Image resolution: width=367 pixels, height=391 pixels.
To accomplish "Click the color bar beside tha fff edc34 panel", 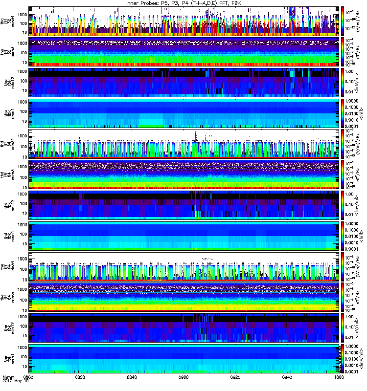I will point(343,22).
